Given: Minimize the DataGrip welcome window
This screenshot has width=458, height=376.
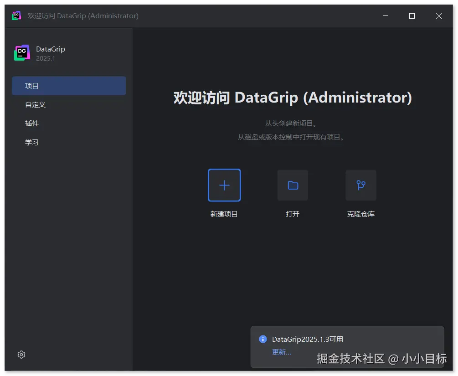Looking at the screenshot, I should pos(386,16).
